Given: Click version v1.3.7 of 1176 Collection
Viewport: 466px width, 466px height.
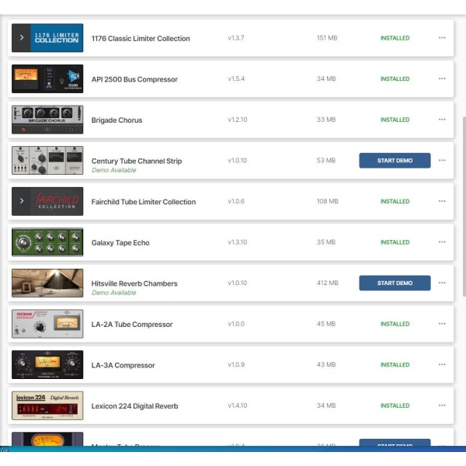Looking at the screenshot, I should click(x=236, y=38).
